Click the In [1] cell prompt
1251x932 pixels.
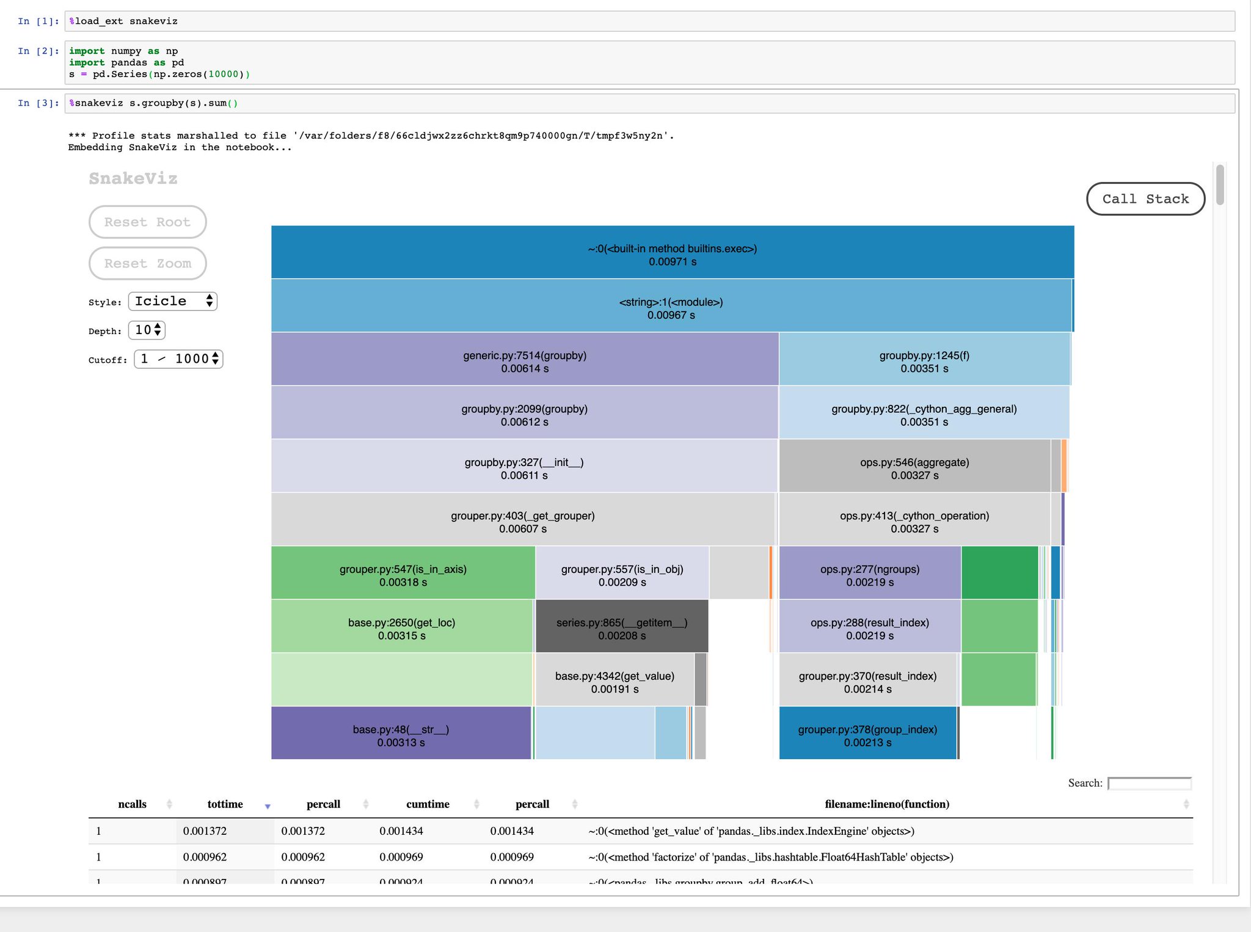[x=38, y=21]
